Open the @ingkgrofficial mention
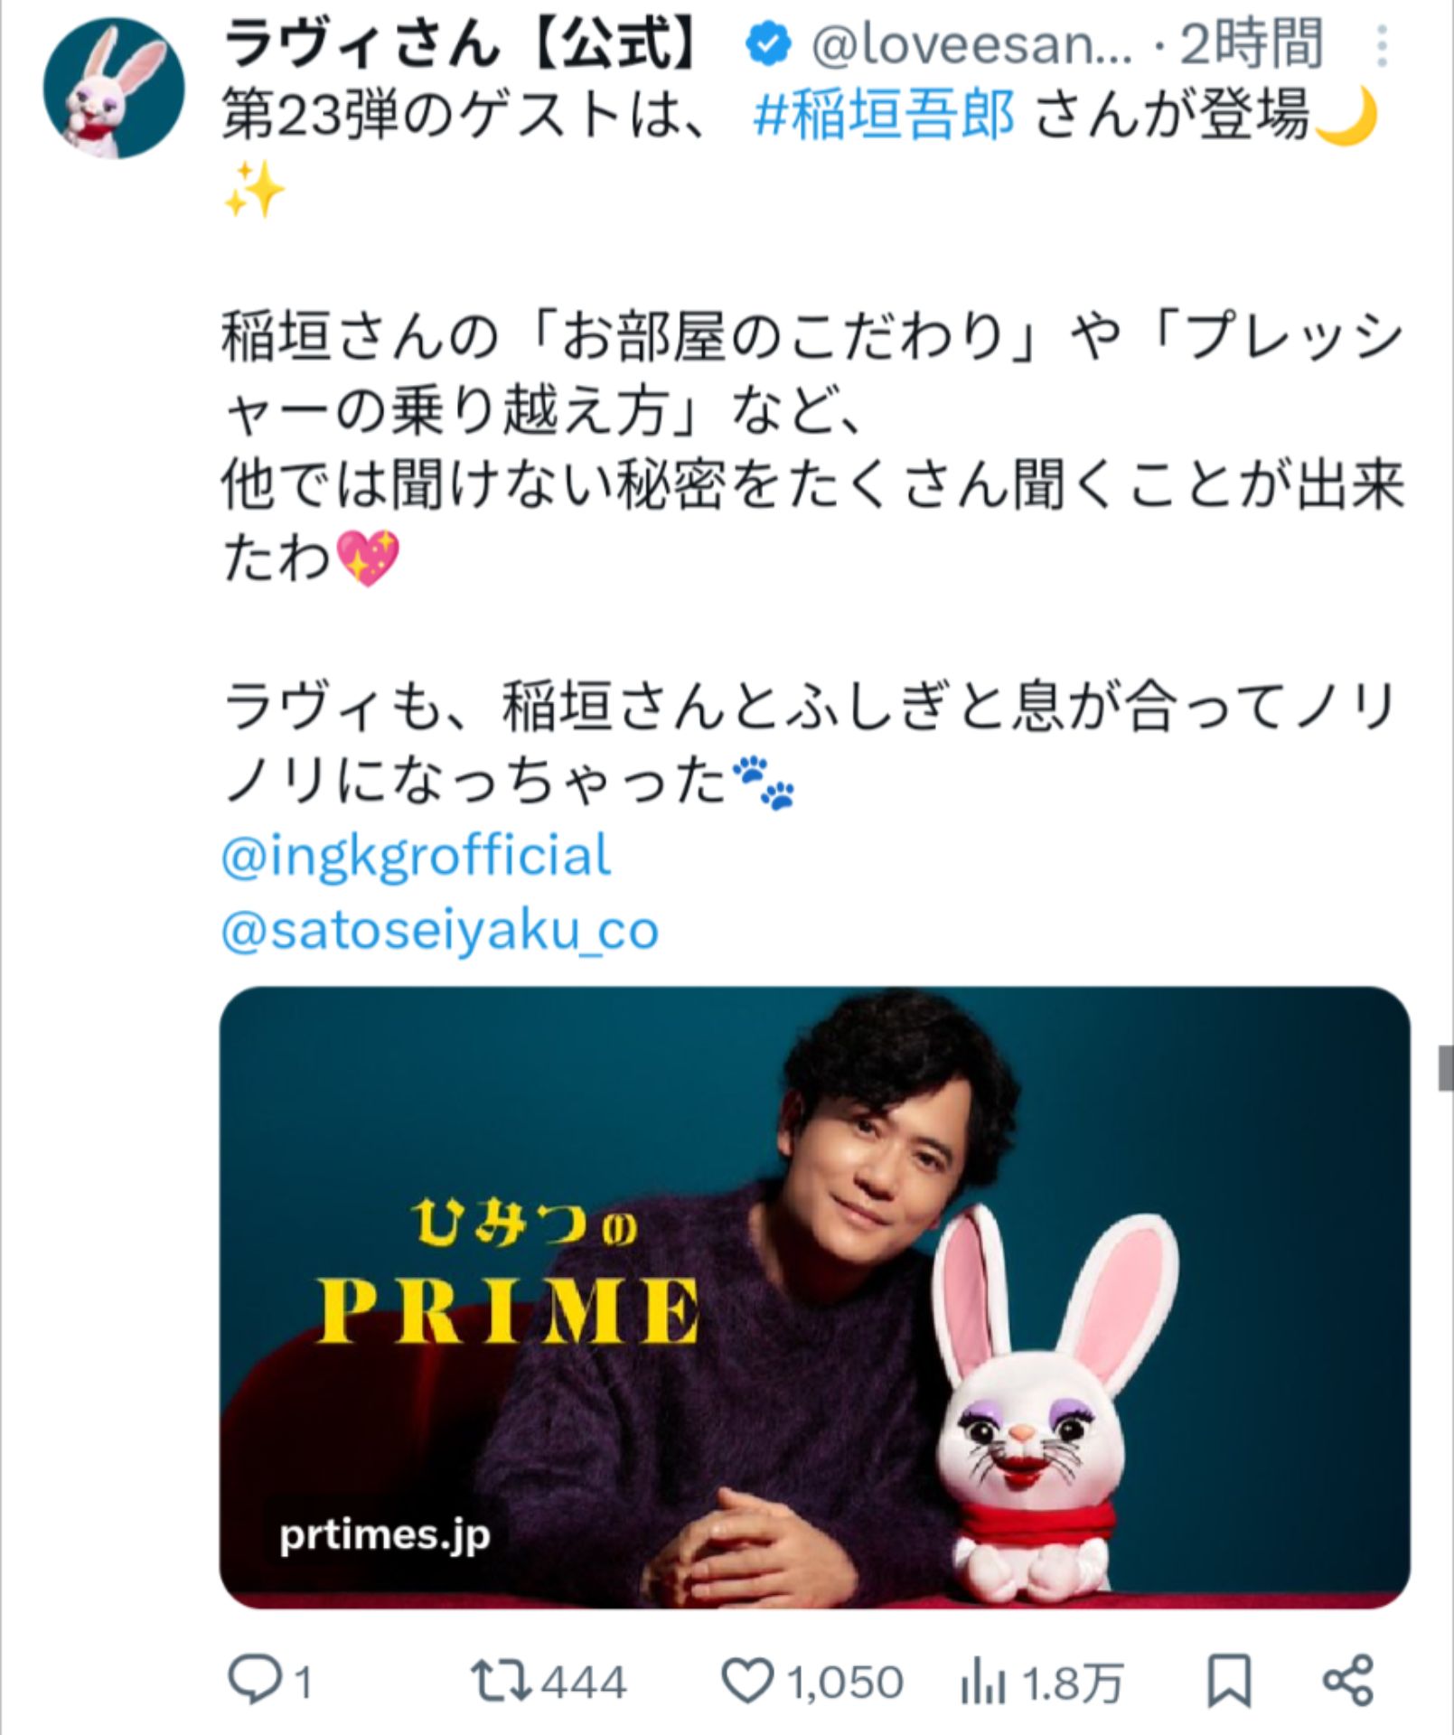The height and width of the screenshot is (1735, 1454). (x=417, y=857)
